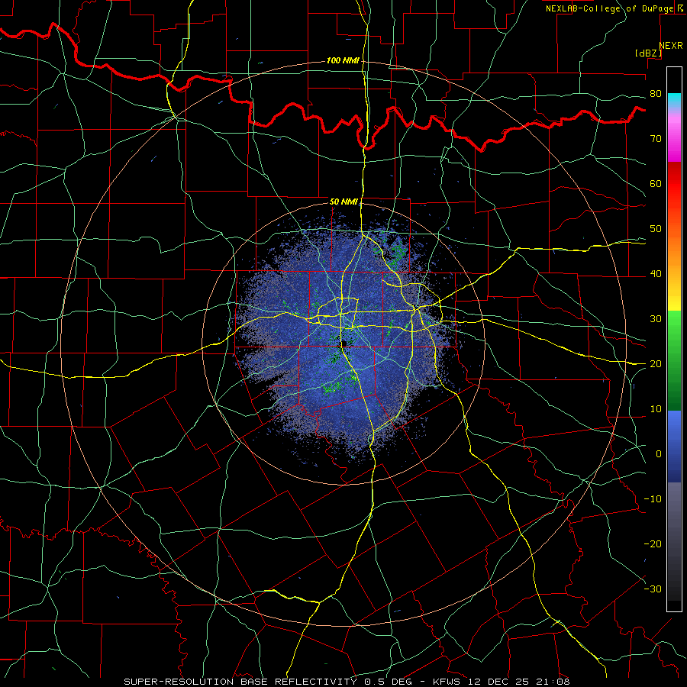Click the 40 value on the dBZ scale

(656, 274)
